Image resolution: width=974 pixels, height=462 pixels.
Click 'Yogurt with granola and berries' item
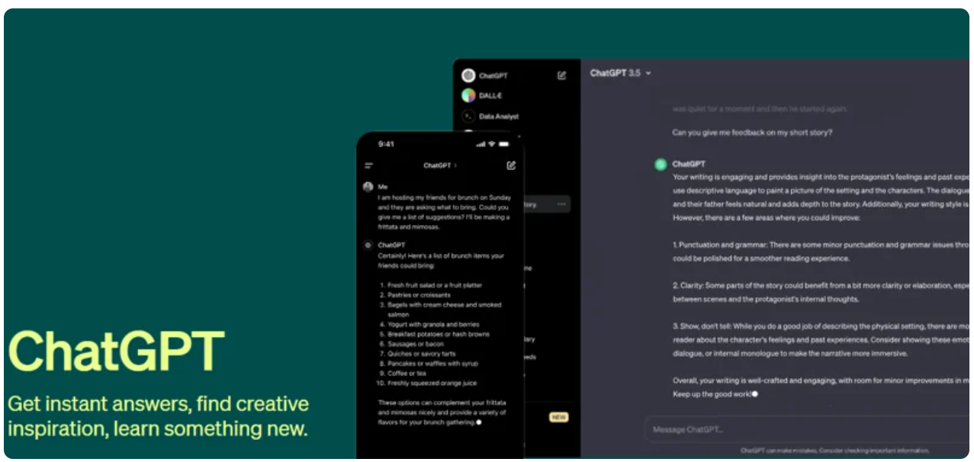(433, 325)
